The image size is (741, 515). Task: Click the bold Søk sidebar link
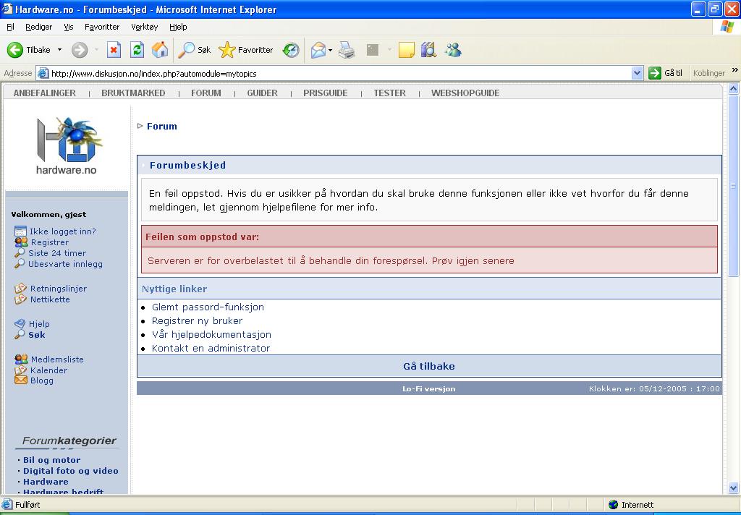pos(37,335)
